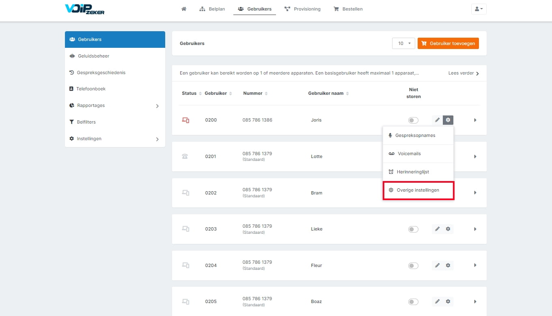Click the user name Joris
The width and height of the screenshot is (552, 316).
point(316,120)
